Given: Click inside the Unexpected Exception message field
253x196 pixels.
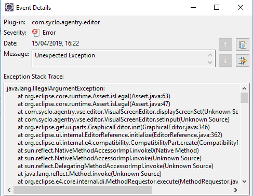Looking at the screenshot, I should [x=121, y=58].
